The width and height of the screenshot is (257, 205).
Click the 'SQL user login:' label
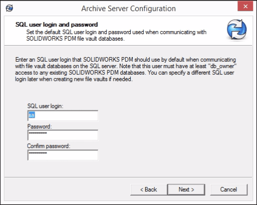click(x=45, y=106)
